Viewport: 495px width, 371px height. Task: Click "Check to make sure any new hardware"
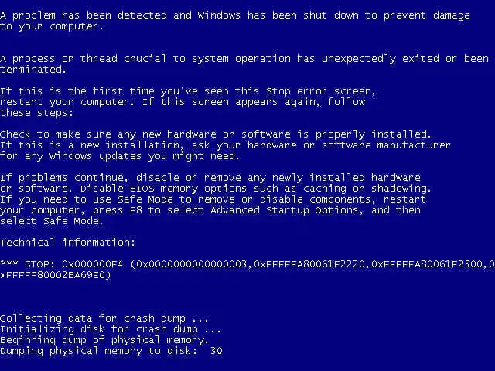coord(108,134)
